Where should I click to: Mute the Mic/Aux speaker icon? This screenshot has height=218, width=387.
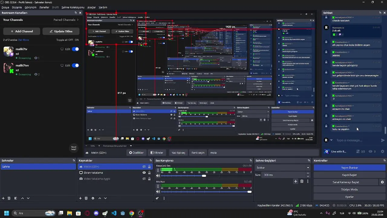tap(158, 192)
